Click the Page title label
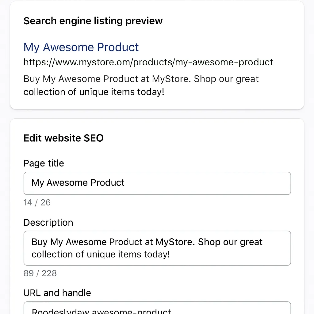 [44, 163]
